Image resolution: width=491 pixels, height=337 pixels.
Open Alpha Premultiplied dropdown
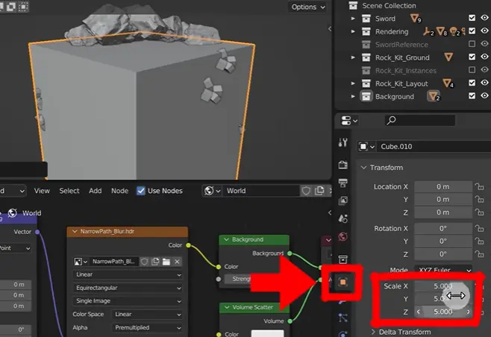click(x=147, y=327)
